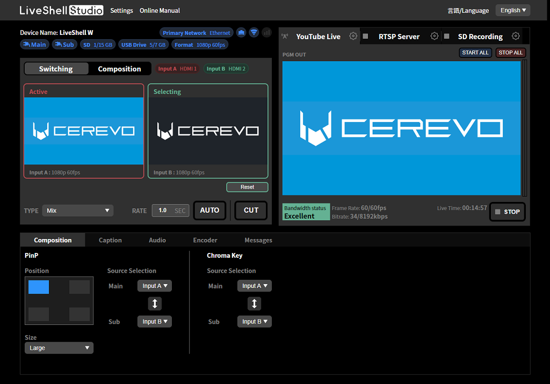Open the TYPE transition dropdown showing Mix
Viewport: 550px width, 384px height.
pyautogui.click(x=77, y=211)
